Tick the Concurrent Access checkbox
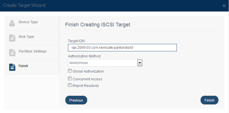Image resolution: width=229 pixels, height=113 pixels. (x=70, y=79)
